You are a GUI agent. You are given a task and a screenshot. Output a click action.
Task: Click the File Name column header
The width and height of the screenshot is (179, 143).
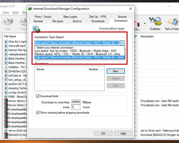(10, 36)
